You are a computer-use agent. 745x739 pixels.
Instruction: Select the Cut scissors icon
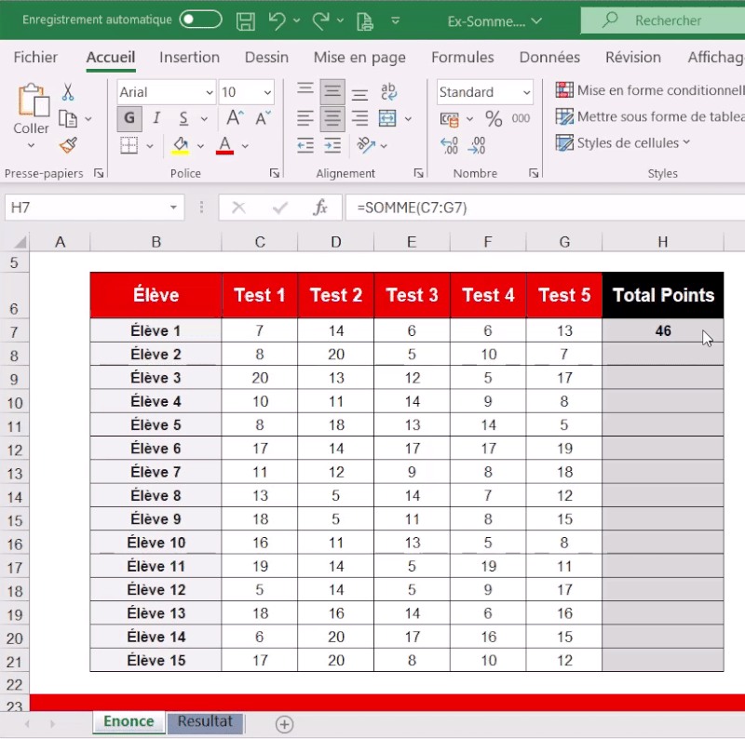pos(68,92)
